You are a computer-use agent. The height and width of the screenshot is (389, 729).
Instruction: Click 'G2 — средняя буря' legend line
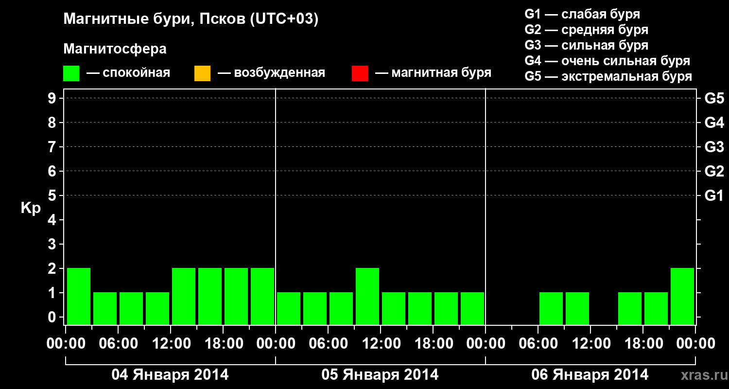587,30
